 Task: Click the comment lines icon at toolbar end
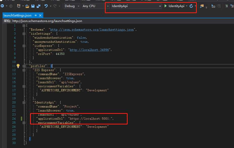[x=232, y=6]
